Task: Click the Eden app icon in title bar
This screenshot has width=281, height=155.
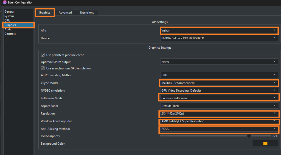Action: 5,3
